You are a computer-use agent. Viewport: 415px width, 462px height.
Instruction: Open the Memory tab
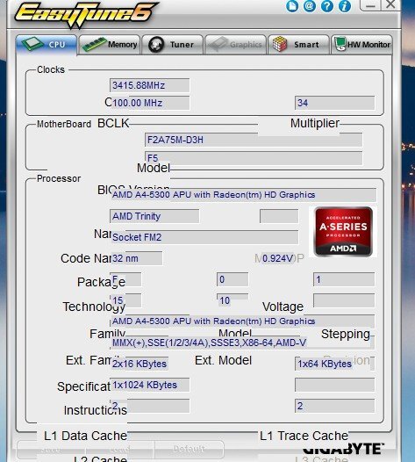pyautogui.click(x=110, y=45)
